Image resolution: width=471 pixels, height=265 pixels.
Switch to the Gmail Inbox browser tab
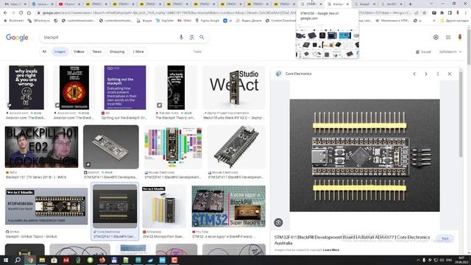(x=15, y=4)
